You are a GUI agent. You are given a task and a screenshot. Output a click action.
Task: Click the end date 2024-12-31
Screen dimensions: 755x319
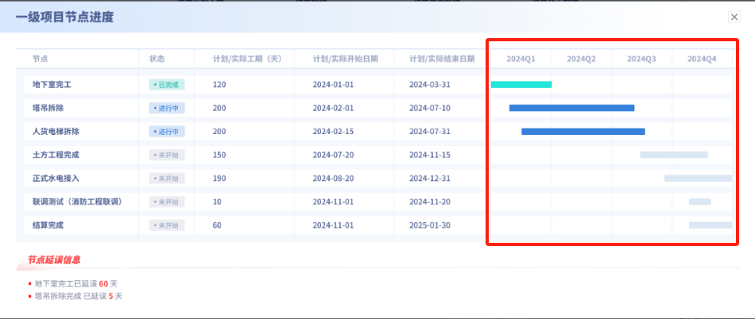430,179
